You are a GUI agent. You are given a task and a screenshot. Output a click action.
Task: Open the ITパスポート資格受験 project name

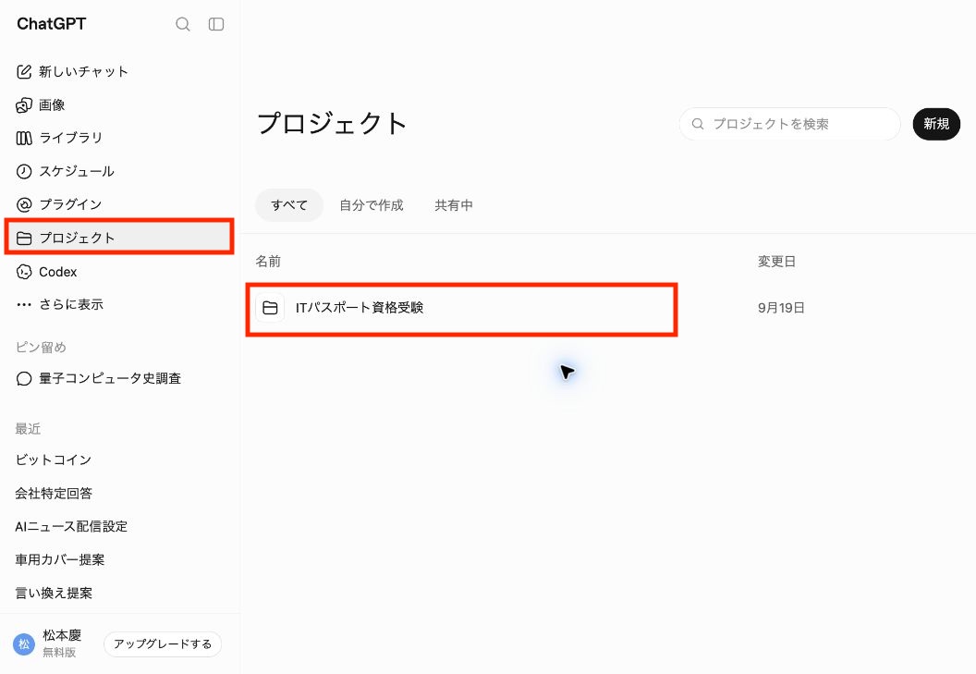pyautogui.click(x=360, y=308)
